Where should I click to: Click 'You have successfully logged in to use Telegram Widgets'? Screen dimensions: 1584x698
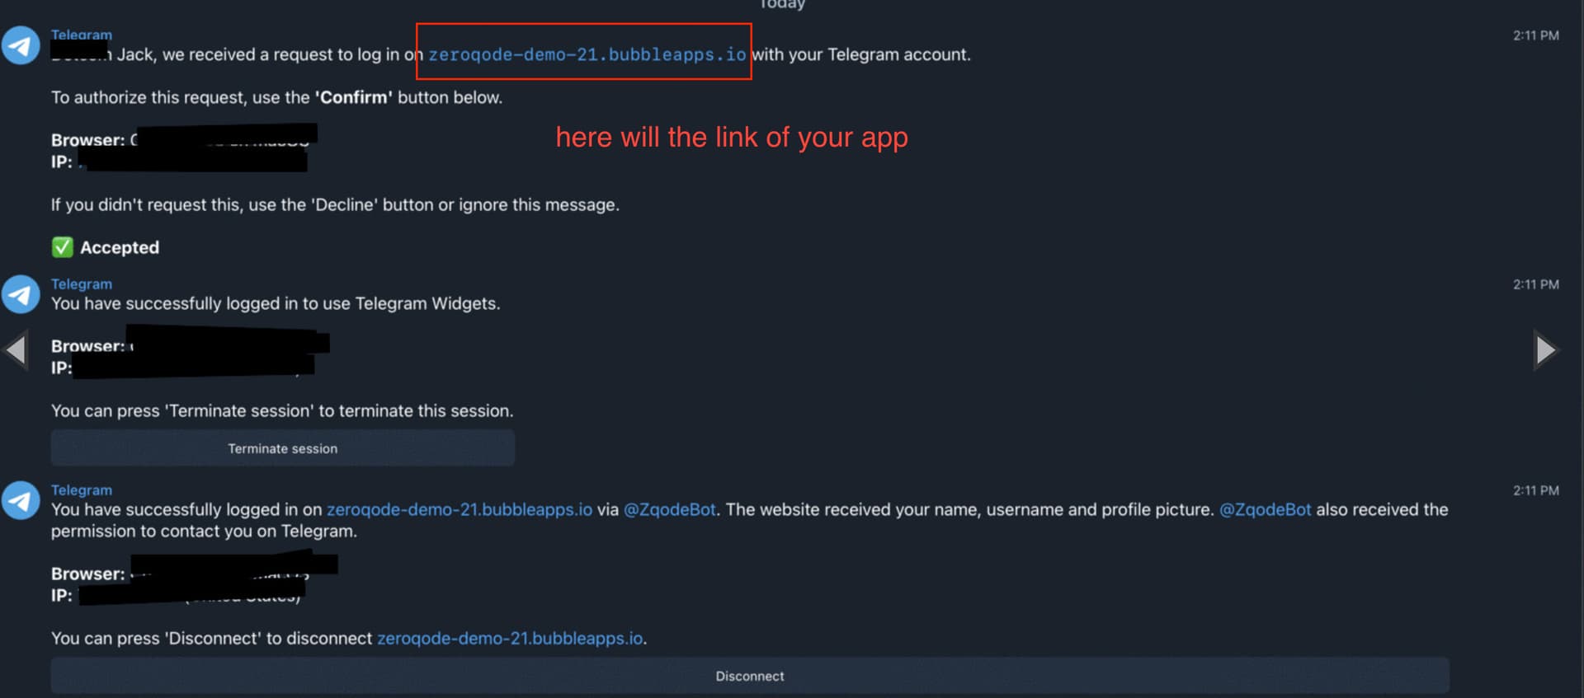pyautogui.click(x=276, y=303)
